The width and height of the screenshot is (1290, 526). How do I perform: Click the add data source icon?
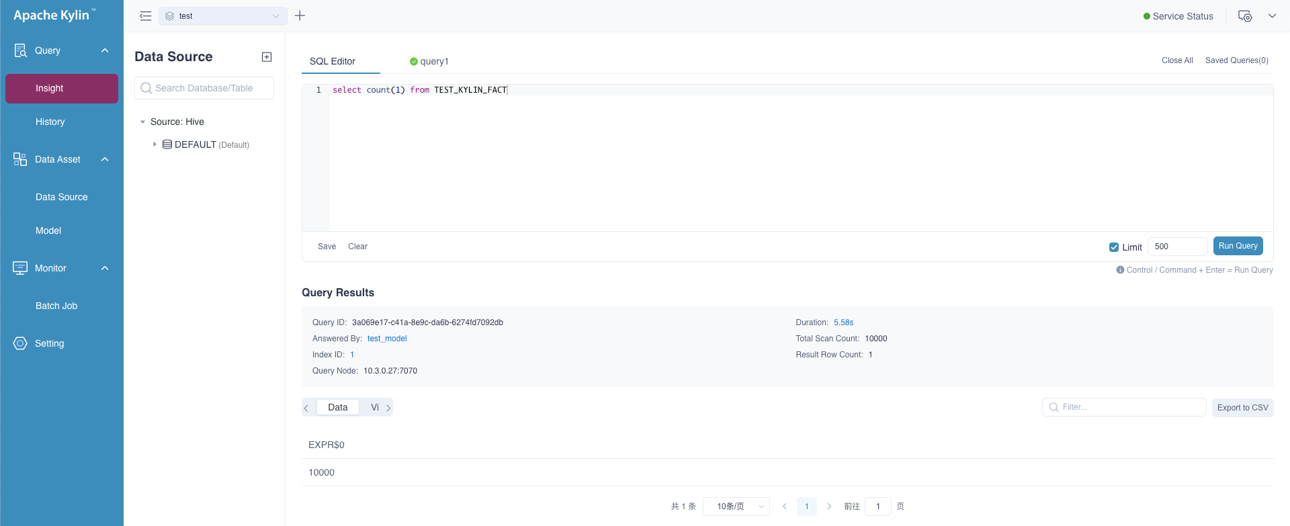pos(267,57)
